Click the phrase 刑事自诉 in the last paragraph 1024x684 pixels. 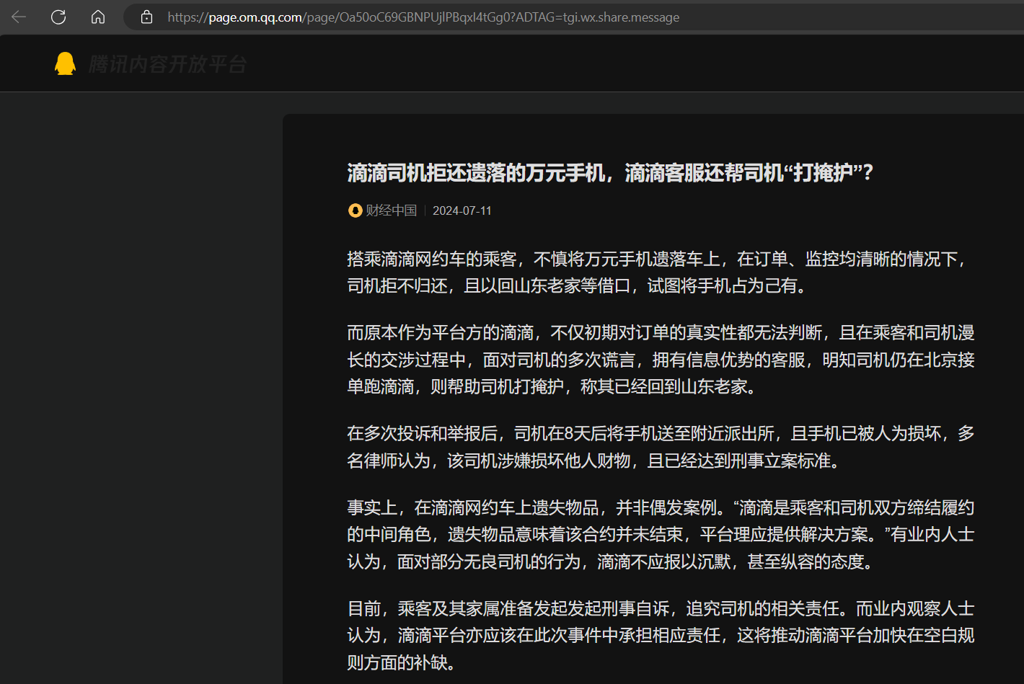click(x=636, y=608)
